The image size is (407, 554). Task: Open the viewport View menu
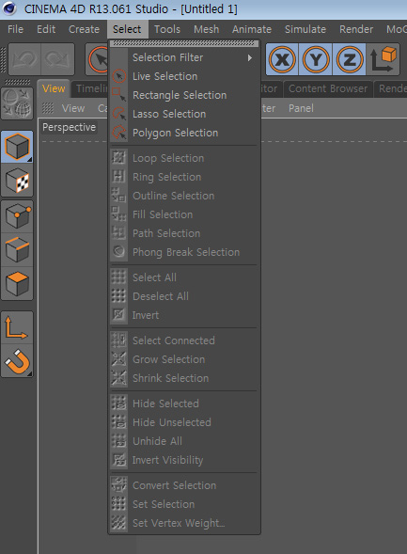(73, 108)
